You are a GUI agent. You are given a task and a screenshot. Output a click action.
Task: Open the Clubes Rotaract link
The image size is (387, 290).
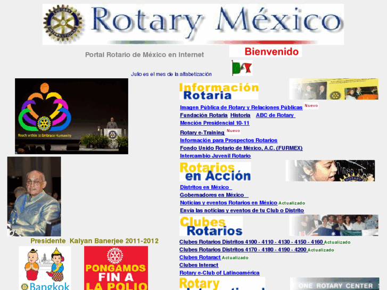point(200,258)
